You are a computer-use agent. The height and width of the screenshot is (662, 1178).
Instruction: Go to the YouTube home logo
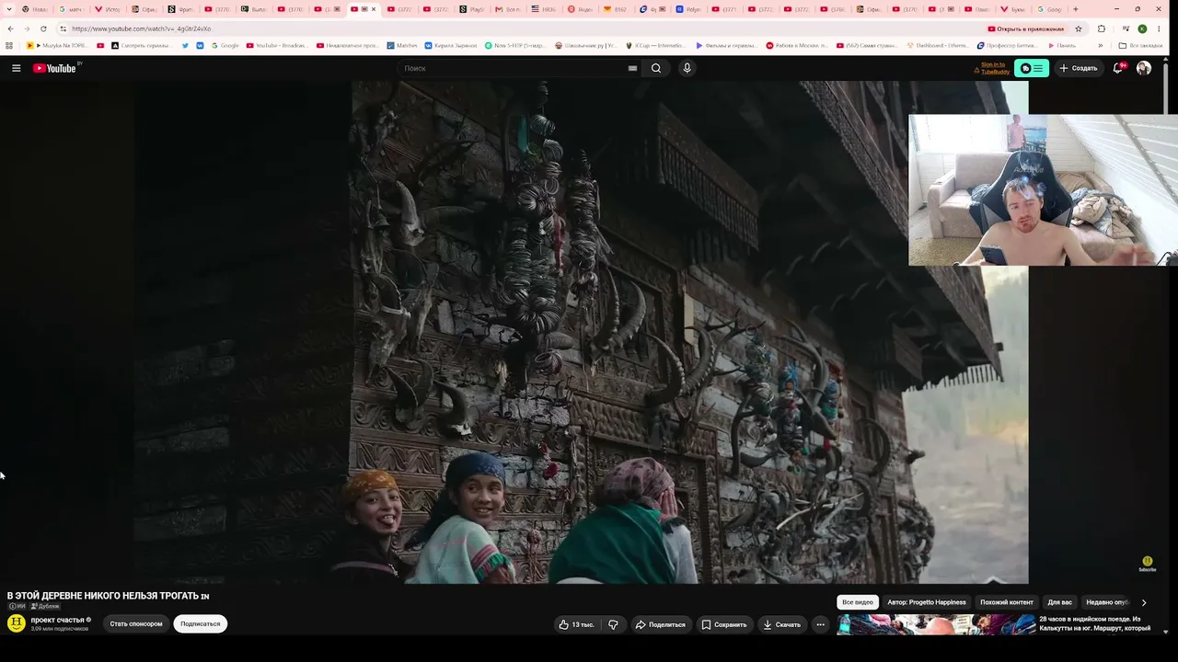pyautogui.click(x=55, y=68)
